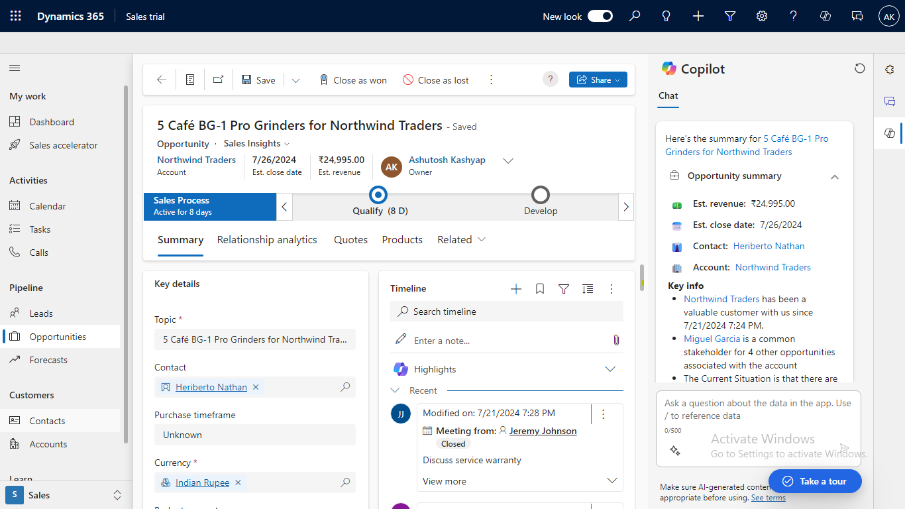Click the attach file paperclip icon
Screen dimensions: 905x509
point(615,340)
